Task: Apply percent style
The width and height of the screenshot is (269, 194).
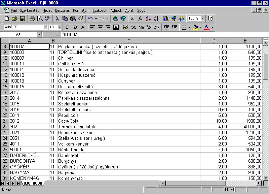Action: click(x=133, y=27)
